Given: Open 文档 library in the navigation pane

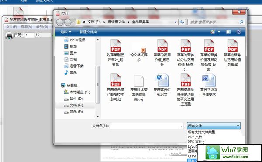Looking at the screenshot, I should pos(70,60).
